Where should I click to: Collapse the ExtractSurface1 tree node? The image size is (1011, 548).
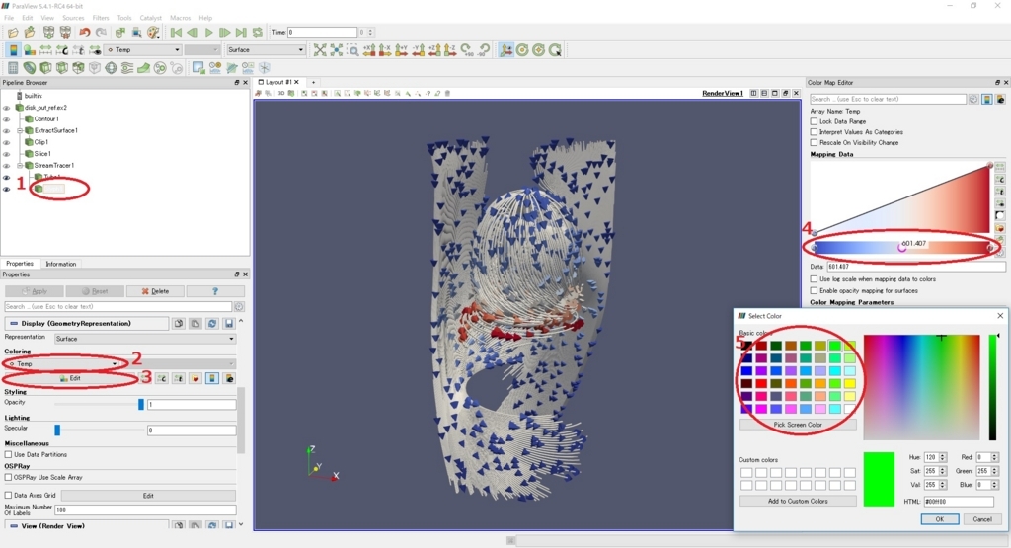20,131
